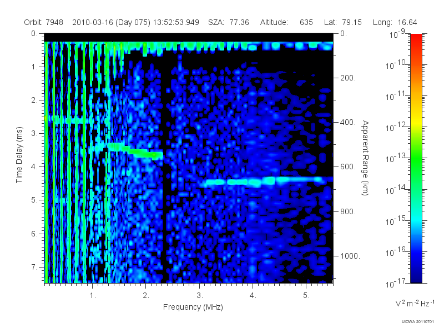Click the '3.' tick on the time delay axis

(34, 133)
